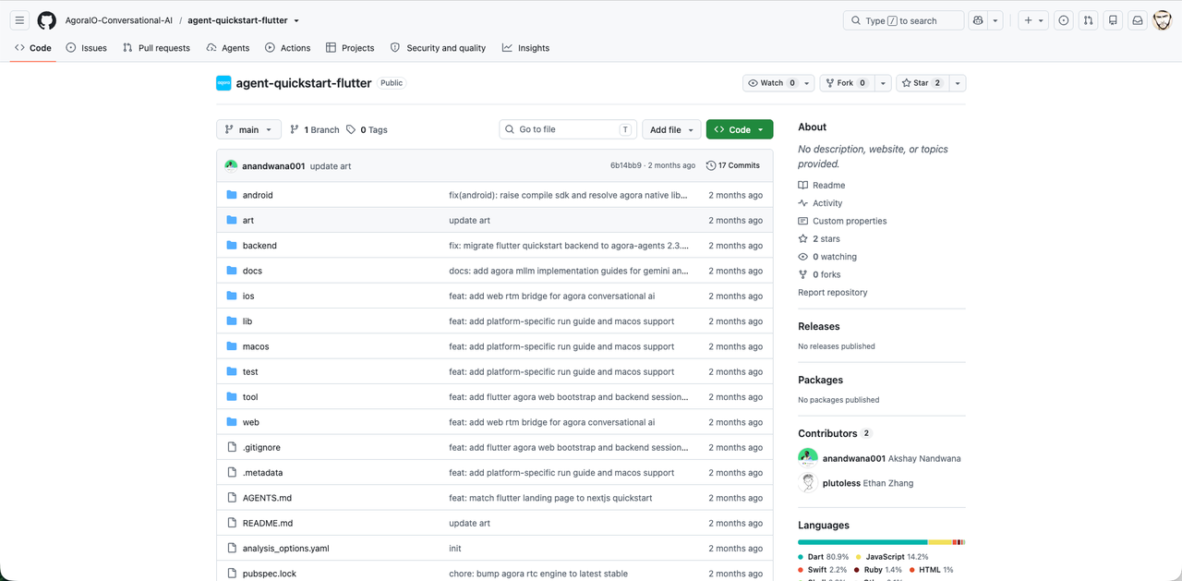Open the Insights tab
Viewport: 1182px width, 581px height.
(x=525, y=48)
